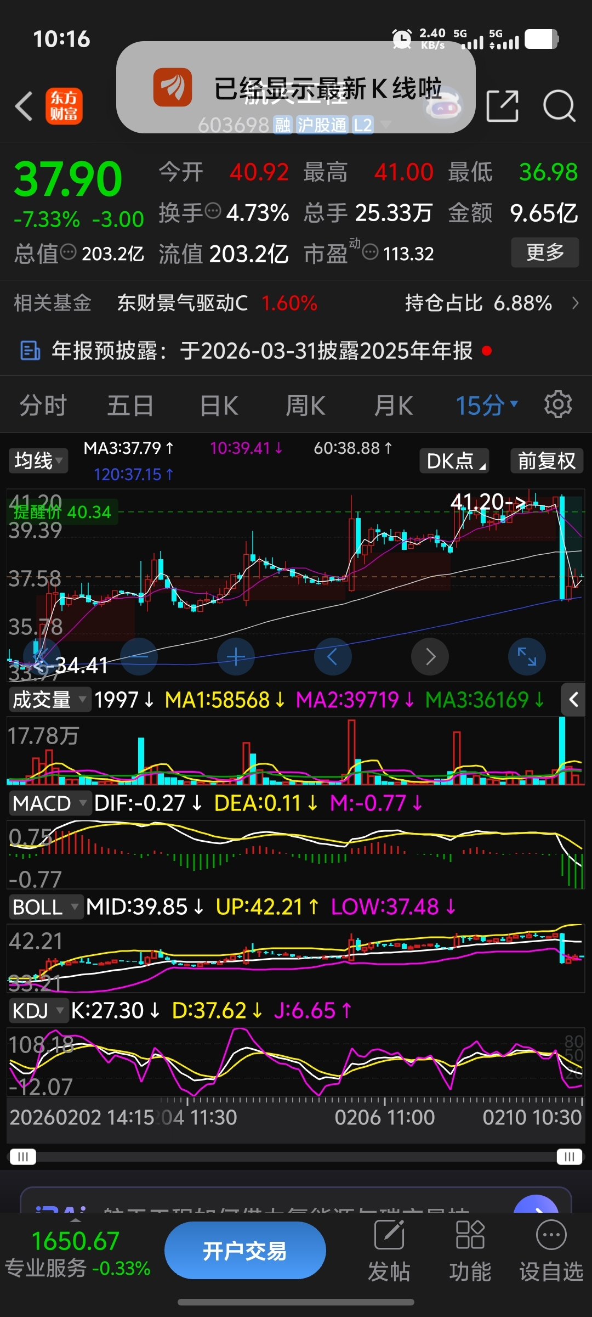Tap the AI banner arrow button
The height and width of the screenshot is (1317, 592).
[x=536, y=1205]
